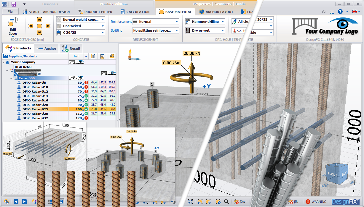
Task: Click the βlv status indicator
Action: [x=294, y=202]
